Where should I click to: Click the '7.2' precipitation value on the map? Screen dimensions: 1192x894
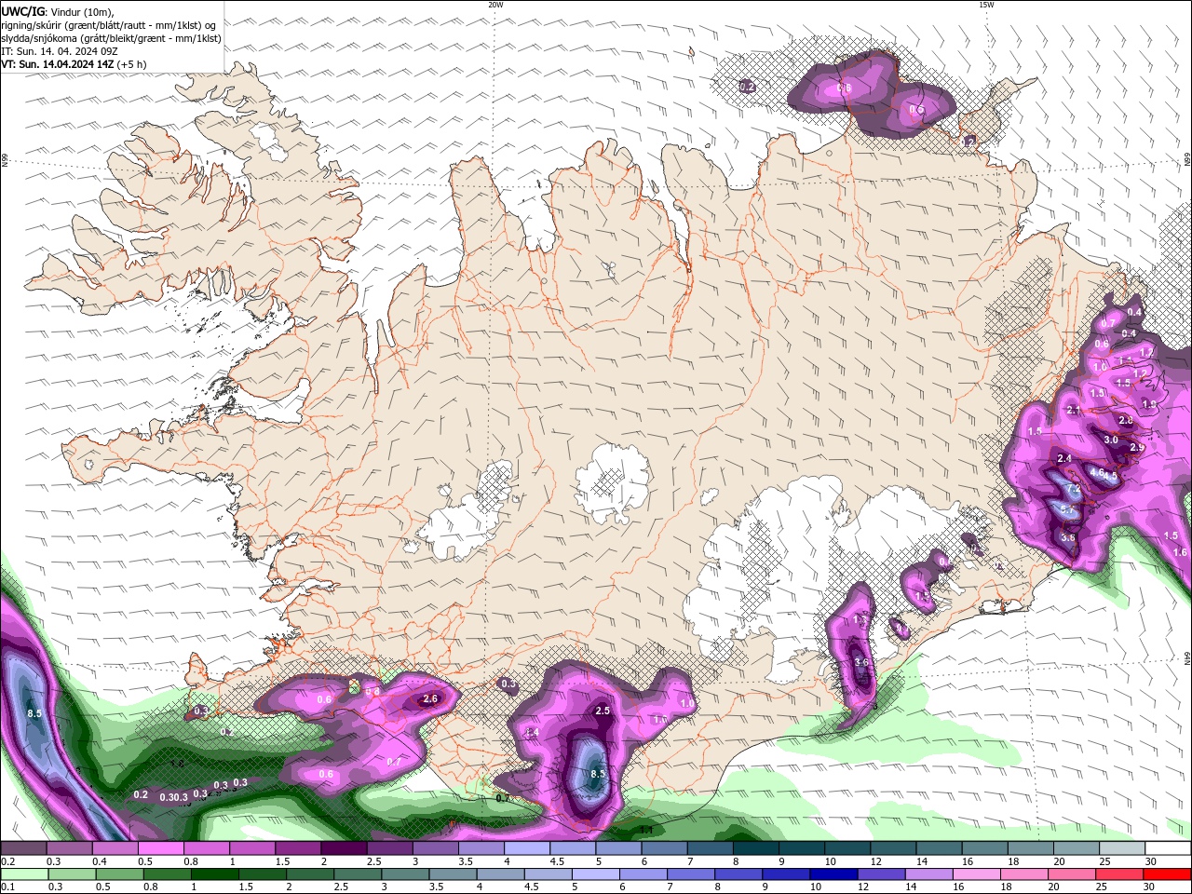(1073, 489)
